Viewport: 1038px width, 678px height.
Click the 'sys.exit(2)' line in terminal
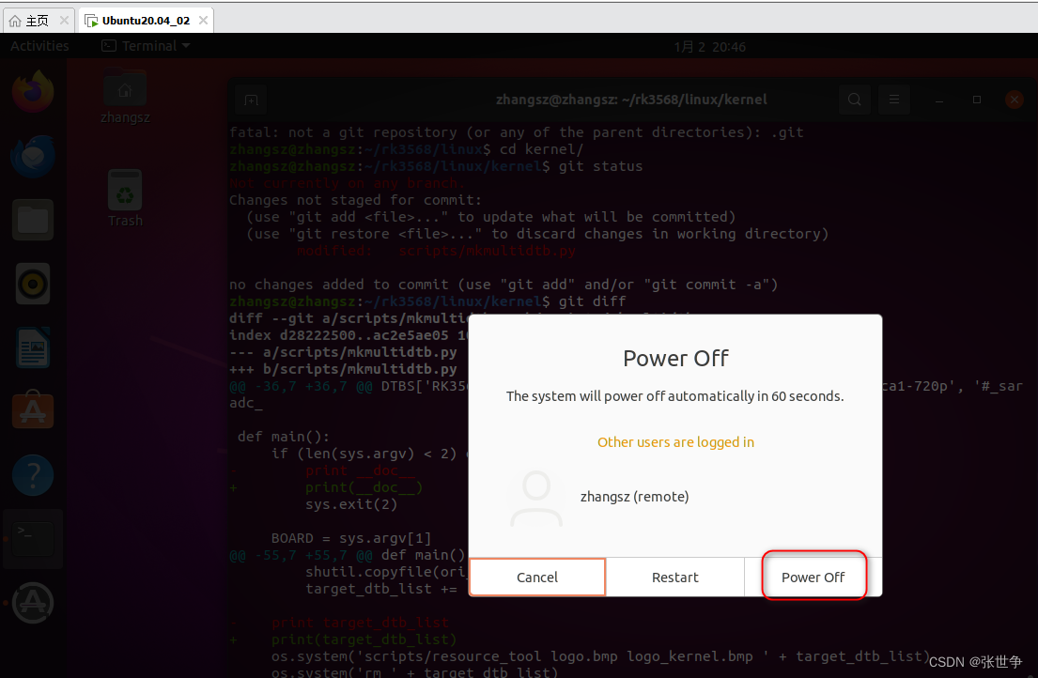click(351, 504)
